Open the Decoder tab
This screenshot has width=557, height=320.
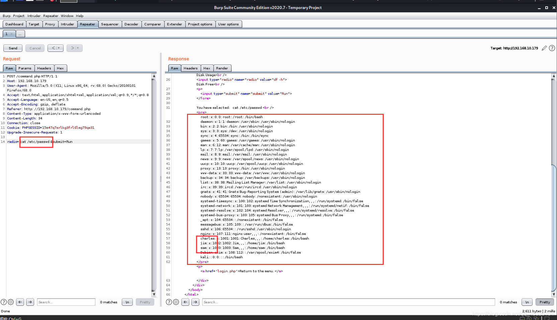(131, 24)
